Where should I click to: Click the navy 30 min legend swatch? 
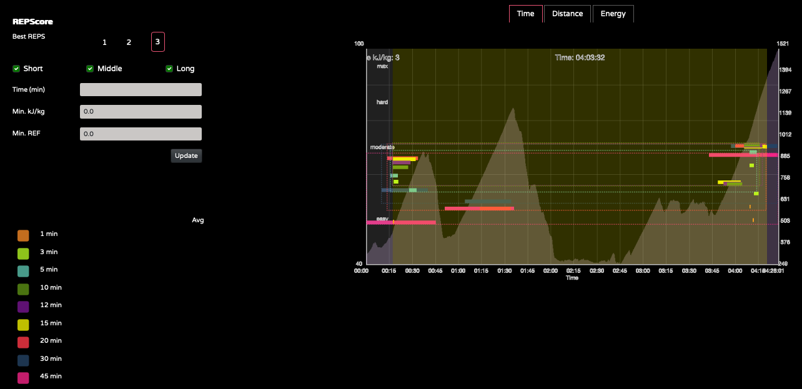tap(23, 360)
